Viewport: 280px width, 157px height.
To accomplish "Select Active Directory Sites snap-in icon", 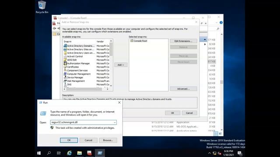I will click(x=65, y=49).
